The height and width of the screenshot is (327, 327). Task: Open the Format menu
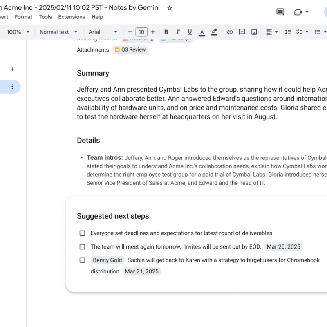23,17
